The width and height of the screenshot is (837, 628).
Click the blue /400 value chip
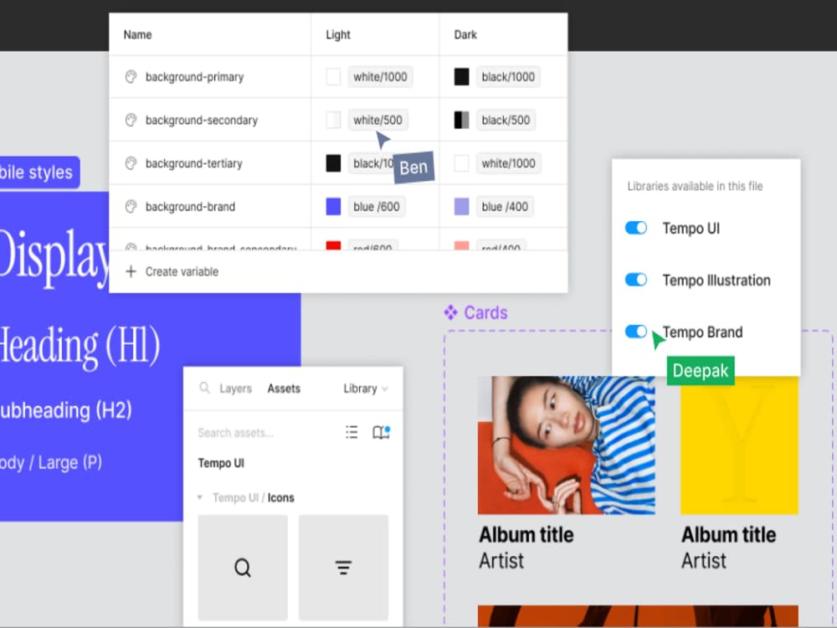coord(505,207)
